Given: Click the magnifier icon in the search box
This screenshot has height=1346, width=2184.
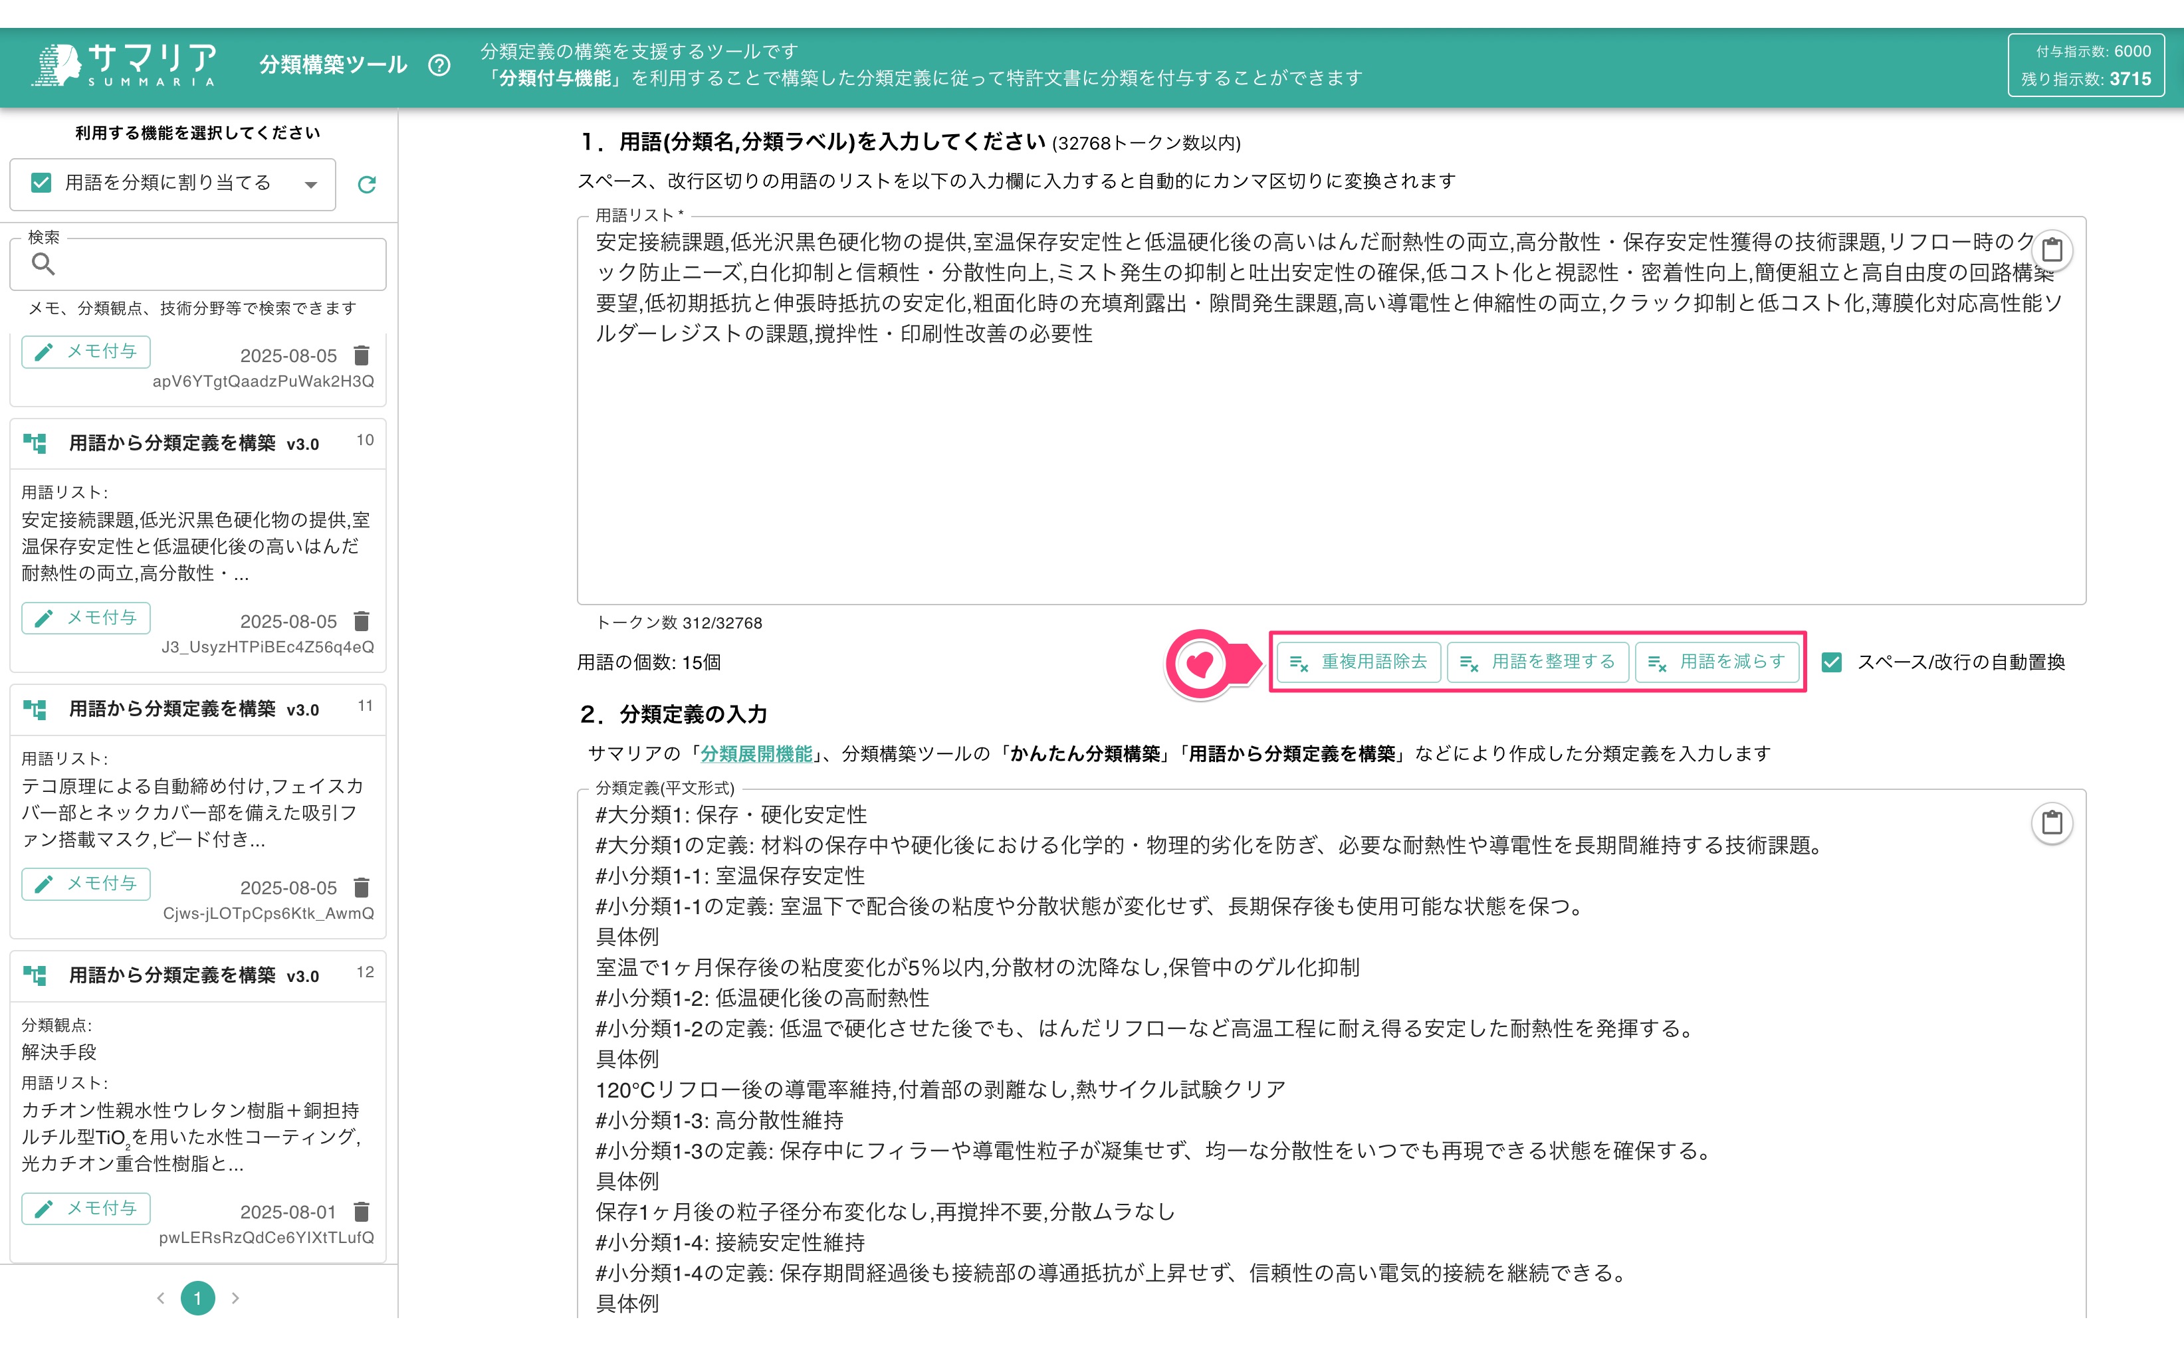Looking at the screenshot, I should (x=44, y=264).
